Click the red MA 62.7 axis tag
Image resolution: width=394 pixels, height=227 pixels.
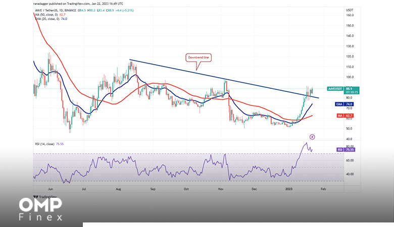345,116
